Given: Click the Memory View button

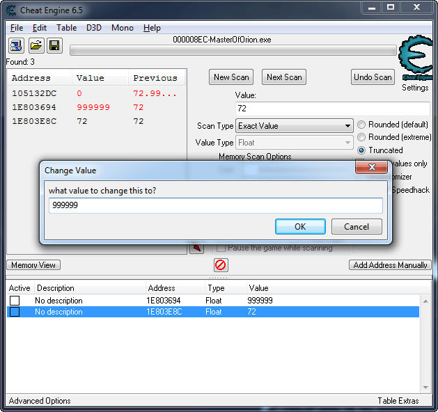Looking at the screenshot, I should click(33, 265).
